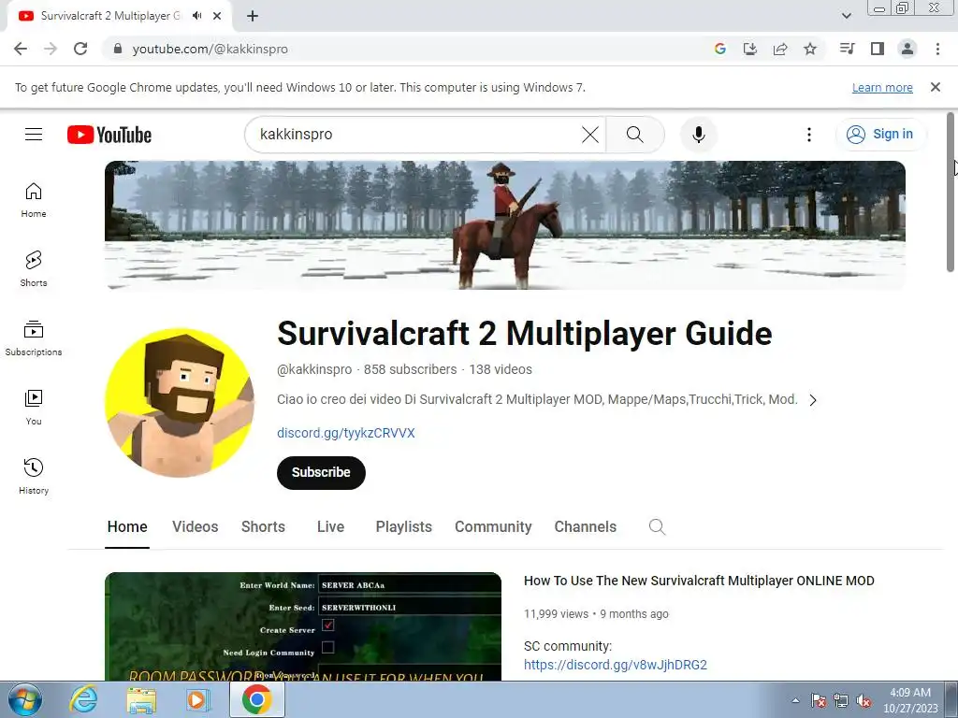Open Windows Start menu
Screen dimensions: 958x718
coord(25,699)
